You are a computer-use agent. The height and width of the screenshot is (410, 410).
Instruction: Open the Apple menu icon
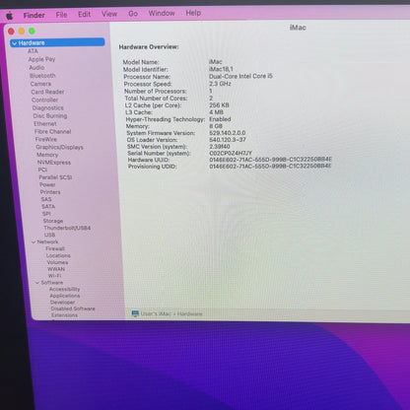pos(10,16)
